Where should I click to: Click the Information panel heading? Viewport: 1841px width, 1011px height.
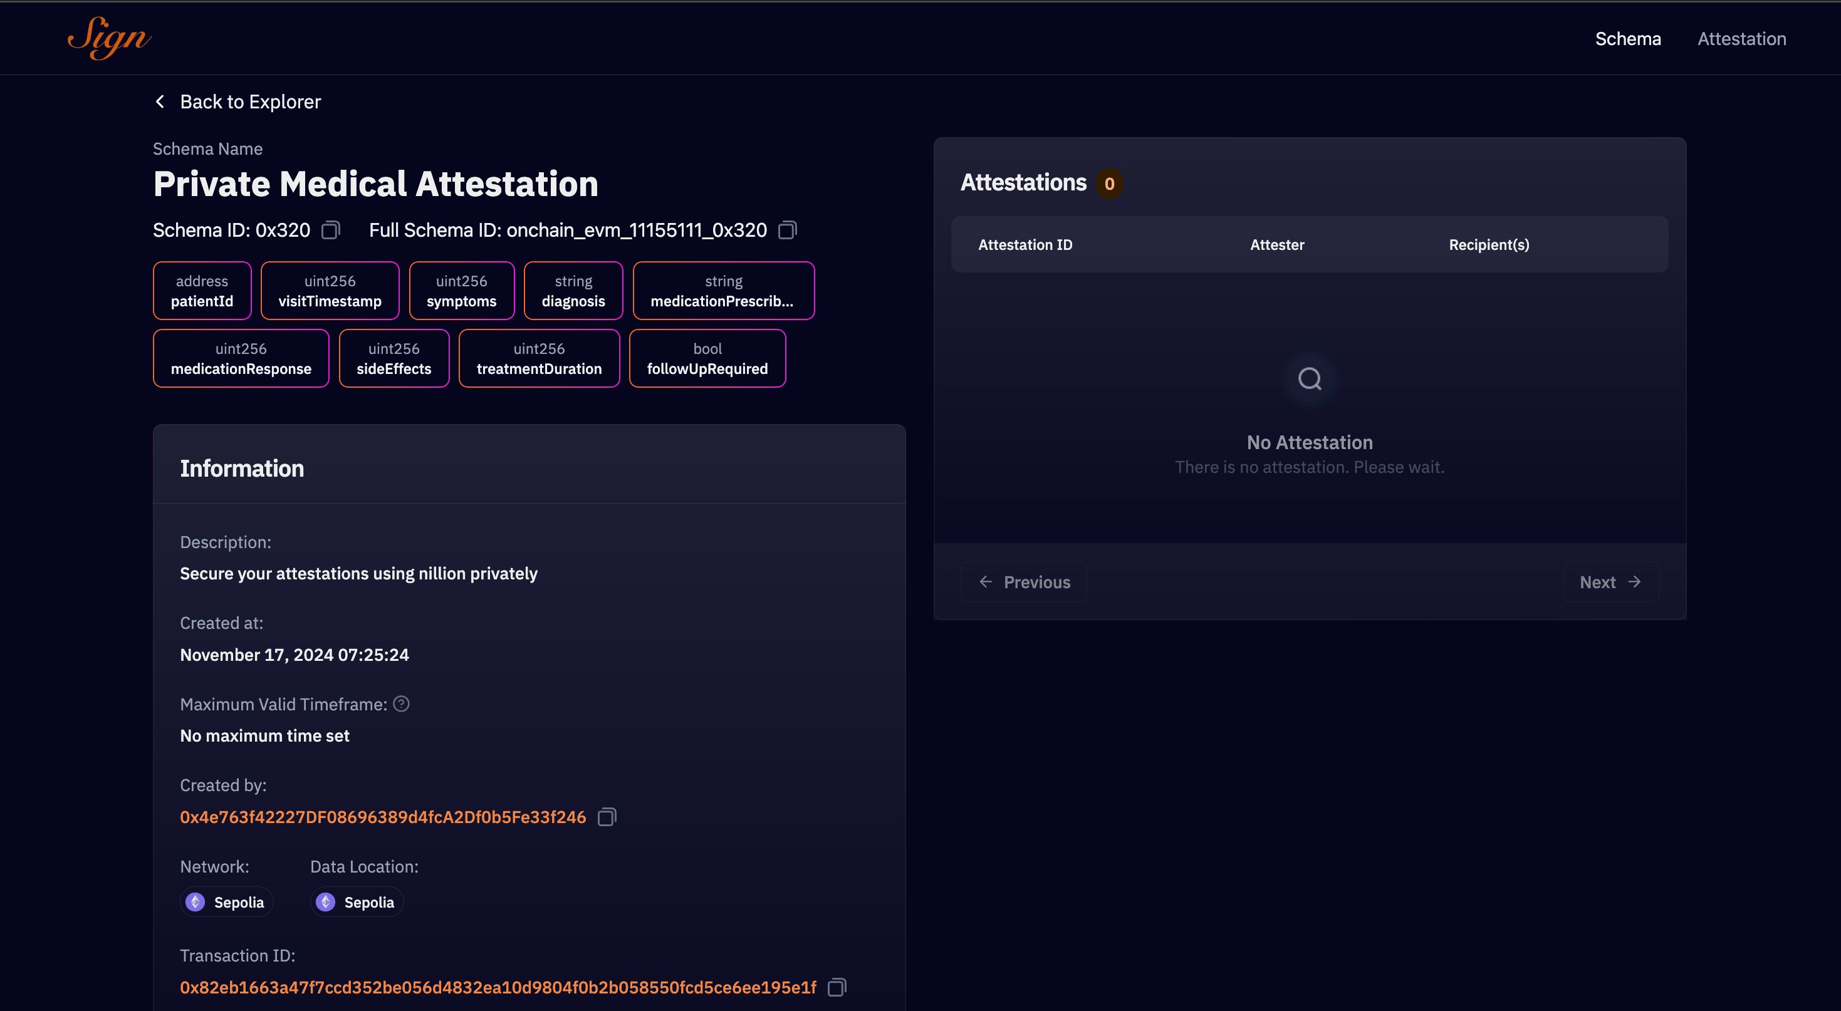point(243,469)
